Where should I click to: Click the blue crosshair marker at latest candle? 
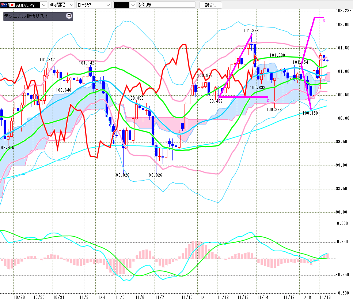327,60
